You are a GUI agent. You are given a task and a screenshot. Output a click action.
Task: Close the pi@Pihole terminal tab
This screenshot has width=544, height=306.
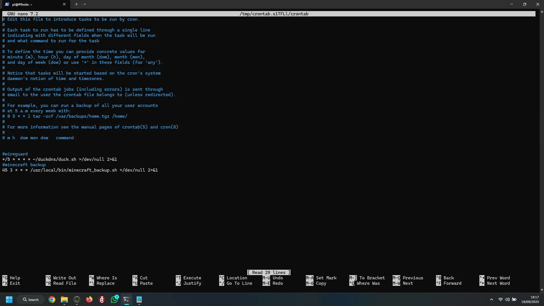point(64,4)
